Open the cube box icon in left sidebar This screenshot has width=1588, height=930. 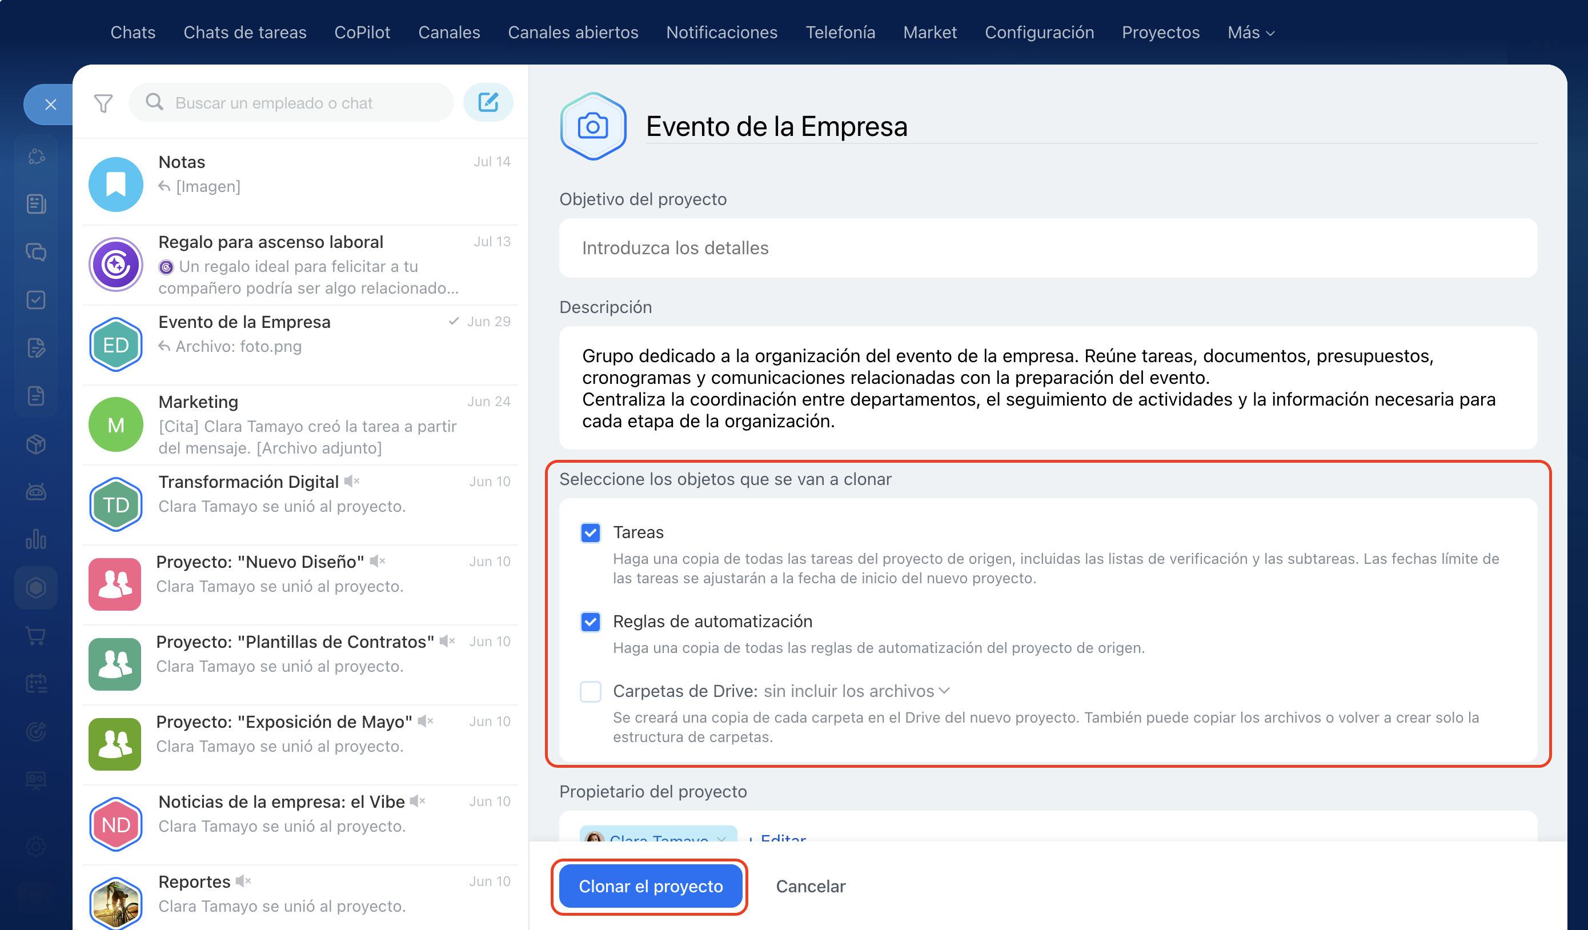tap(37, 444)
